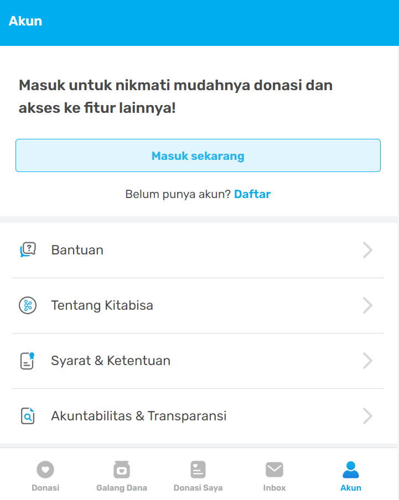This screenshot has height=500, width=399.
Task: Expand the Syarat & Ketentuan chevron
Action: click(x=367, y=361)
